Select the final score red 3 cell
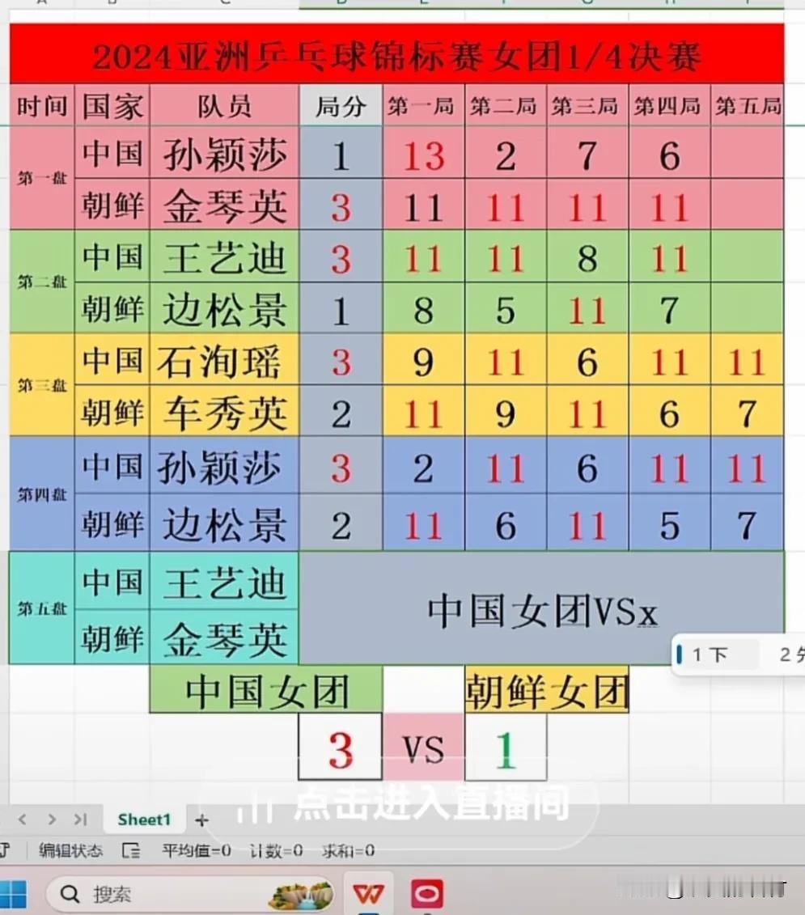The image size is (805, 915). [341, 748]
